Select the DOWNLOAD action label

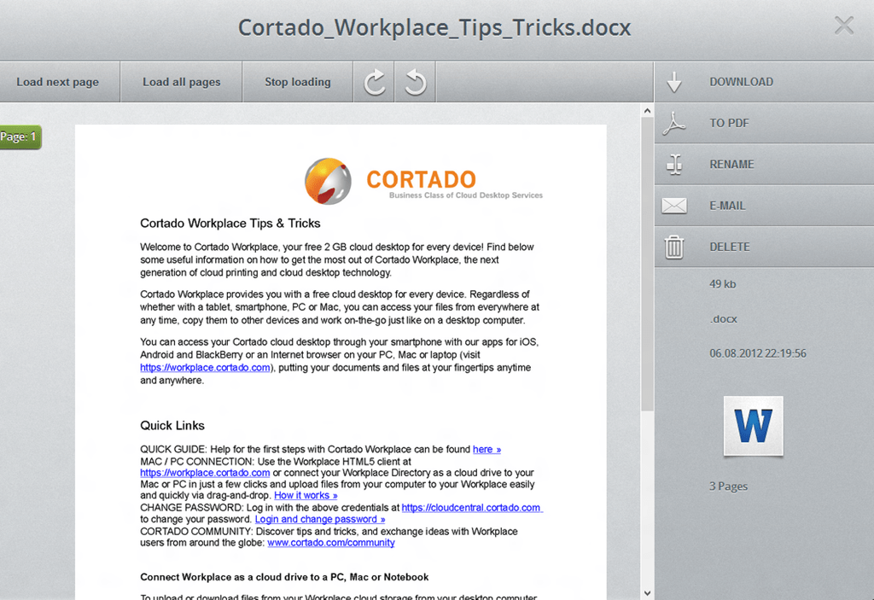pos(742,82)
